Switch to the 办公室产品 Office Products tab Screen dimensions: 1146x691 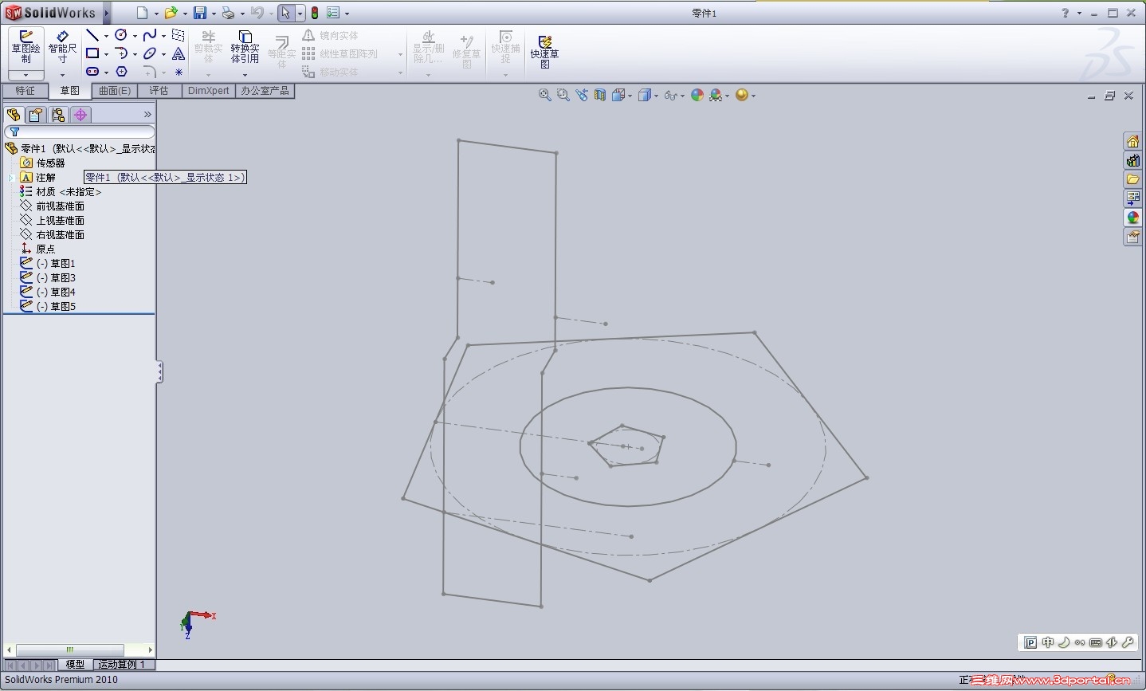coord(265,91)
